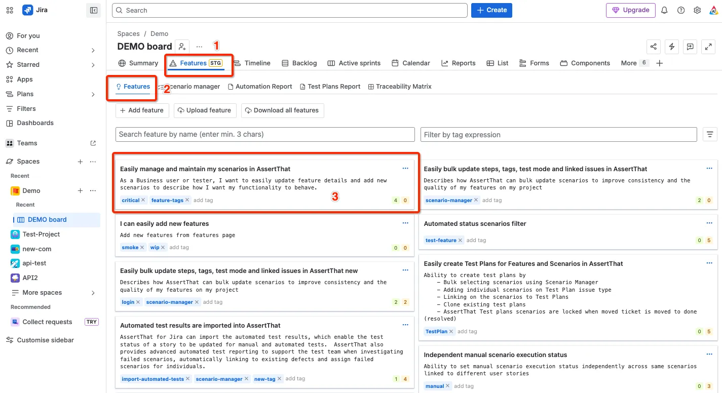
Task: Switch to the Timeline tab
Action: (x=252, y=63)
